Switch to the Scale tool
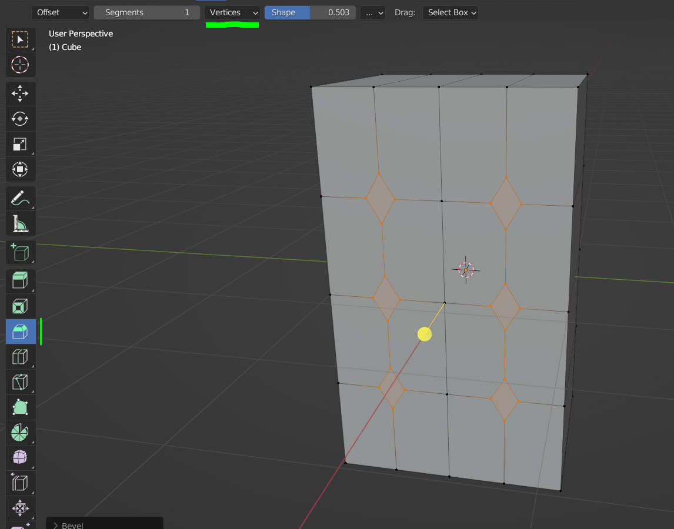The image size is (674, 529). (x=21, y=144)
